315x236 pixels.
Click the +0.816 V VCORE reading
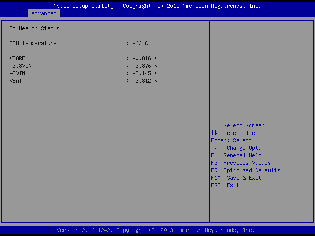pyautogui.click(x=145, y=58)
